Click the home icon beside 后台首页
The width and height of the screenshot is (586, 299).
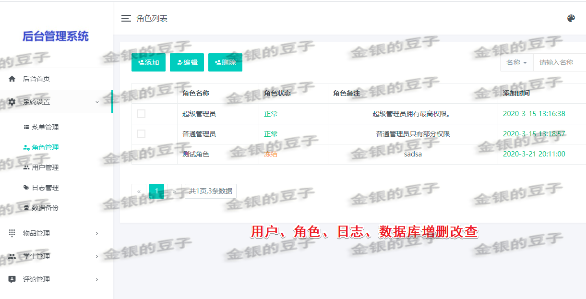click(x=12, y=79)
